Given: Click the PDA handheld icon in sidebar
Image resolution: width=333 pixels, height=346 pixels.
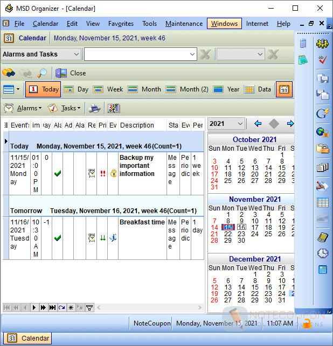Looking at the screenshot, I should coord(322,238).
